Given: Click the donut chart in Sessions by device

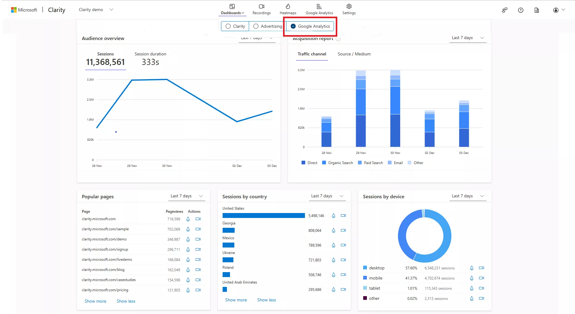Looking at the screenshot, I should (x=425, y=236).
